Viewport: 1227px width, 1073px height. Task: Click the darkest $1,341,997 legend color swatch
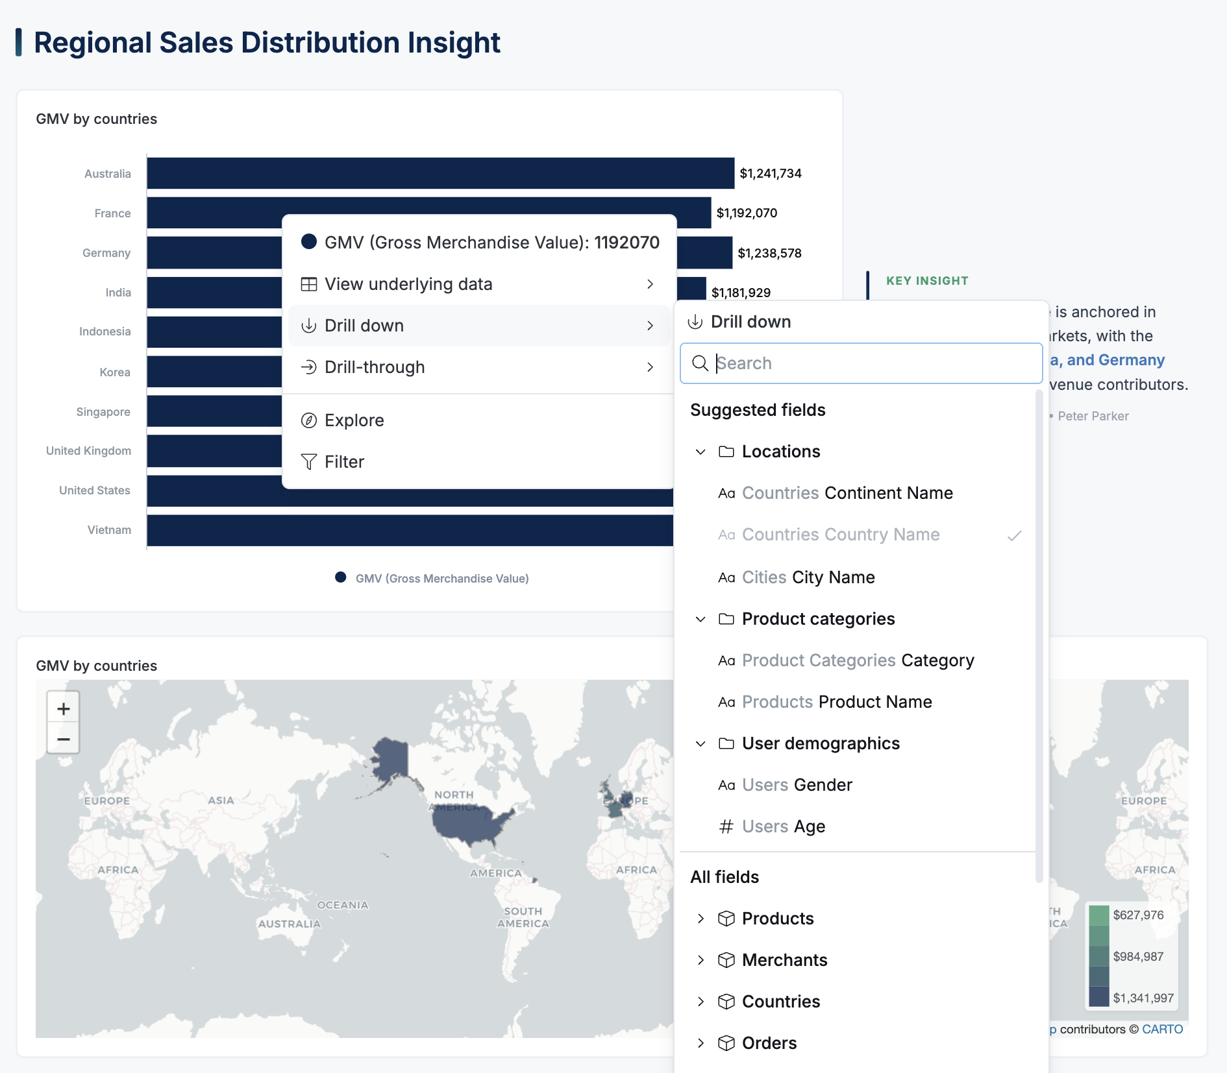pyautogui.click(x=1098, y=997)
